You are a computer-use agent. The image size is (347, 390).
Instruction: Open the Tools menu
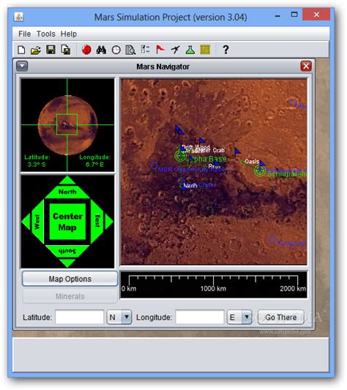point(46,34)
